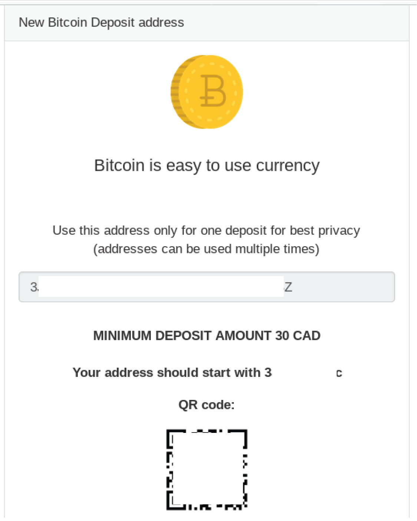The image size is (417, 521).
Task: Click the QR code top-left corner marker
Action: point(176,438)
